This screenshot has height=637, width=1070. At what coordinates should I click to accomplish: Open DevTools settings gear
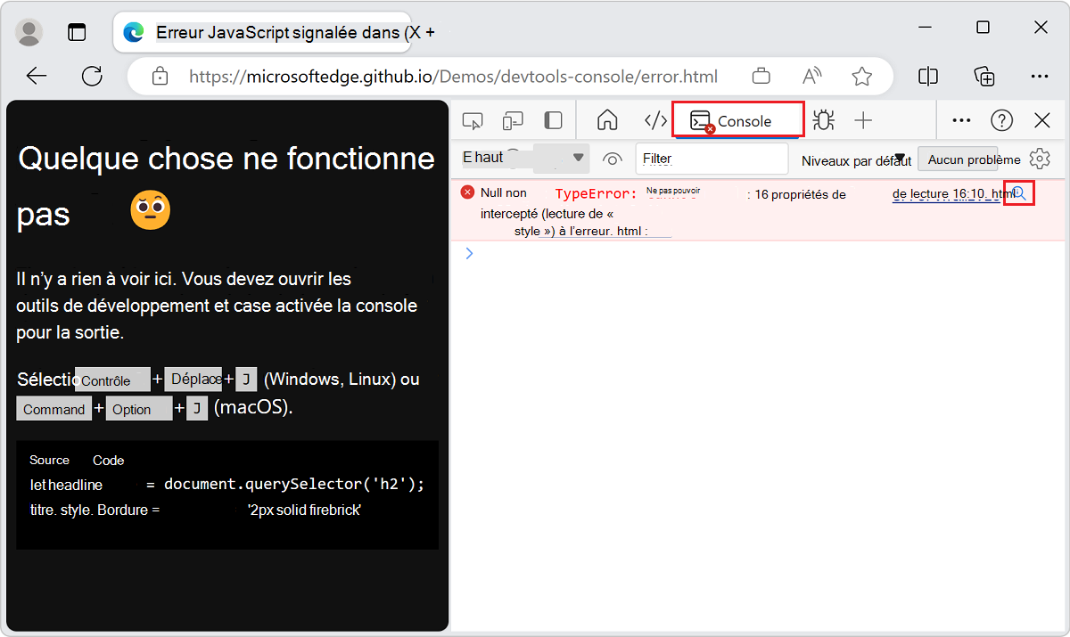coord(1040,158)
